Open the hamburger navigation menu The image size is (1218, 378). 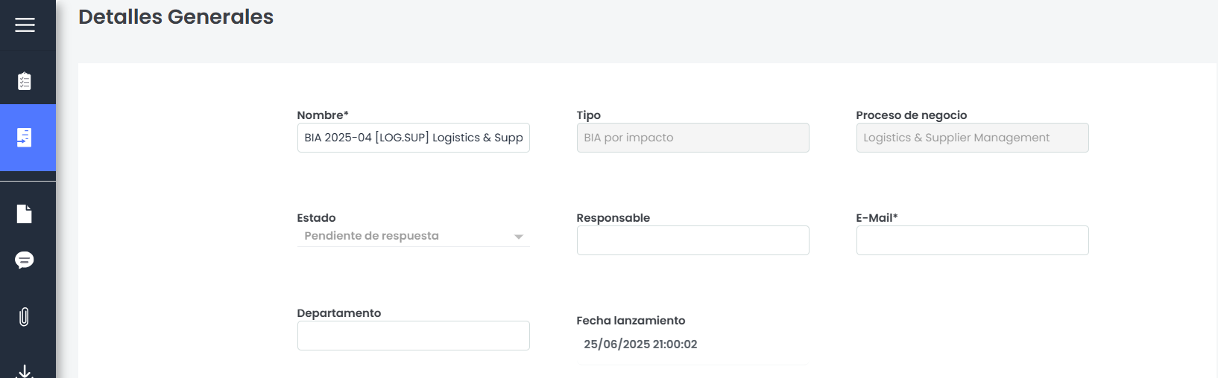[x=25, y=25]
